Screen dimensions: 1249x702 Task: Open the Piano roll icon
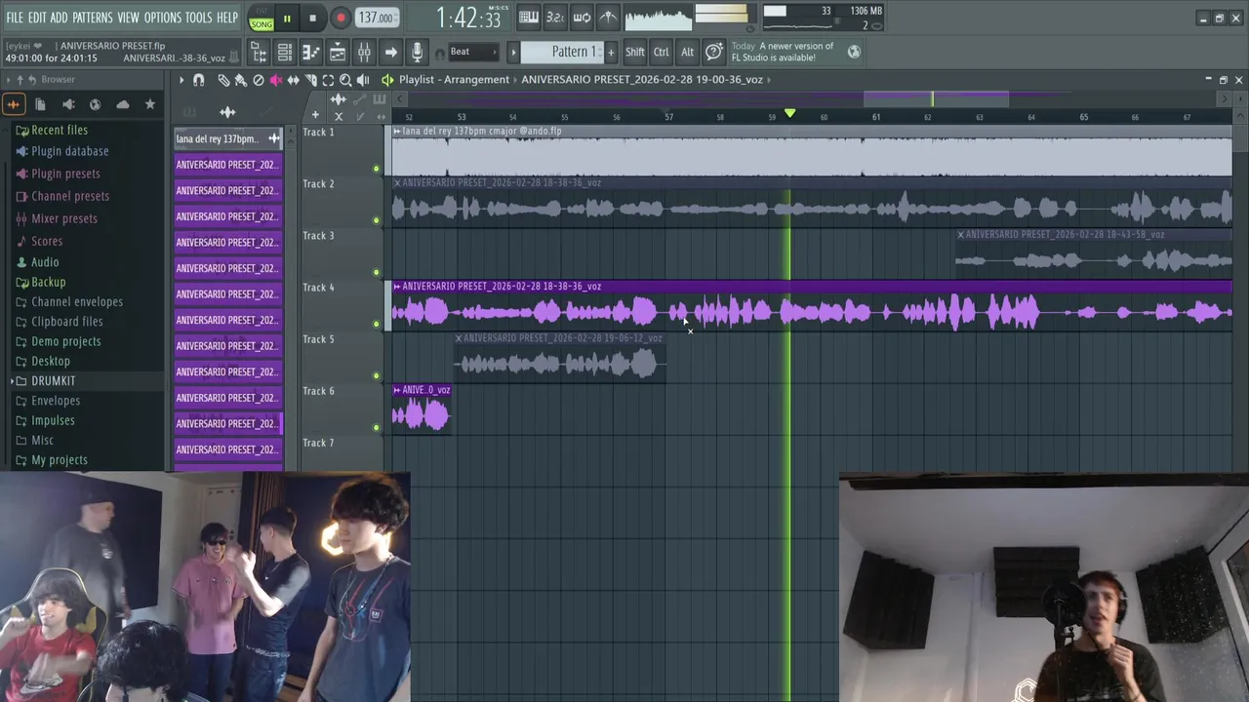tap(311, 52)
